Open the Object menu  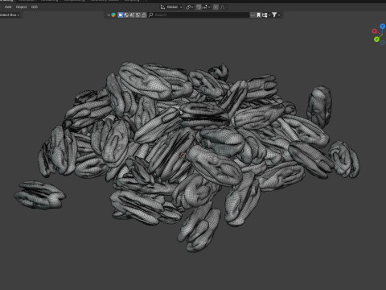[21, 7]
